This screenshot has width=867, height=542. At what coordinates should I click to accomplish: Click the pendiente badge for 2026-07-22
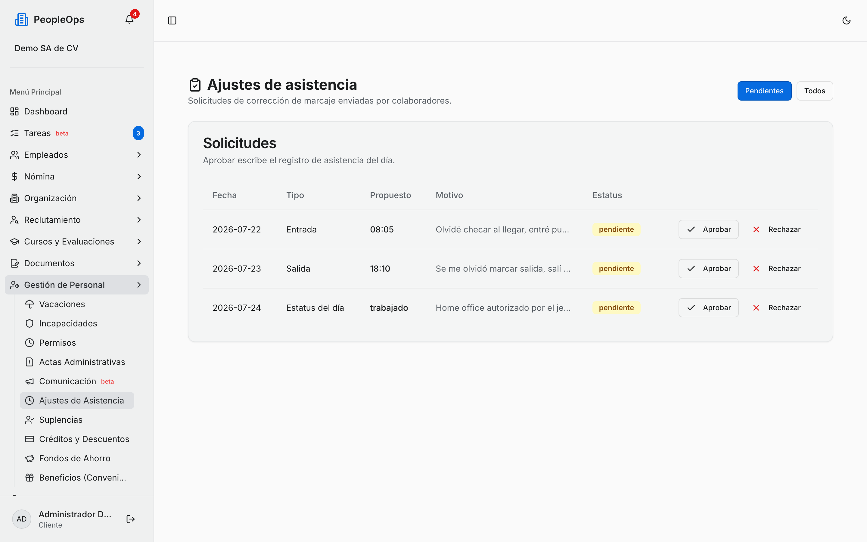point(616,229)
